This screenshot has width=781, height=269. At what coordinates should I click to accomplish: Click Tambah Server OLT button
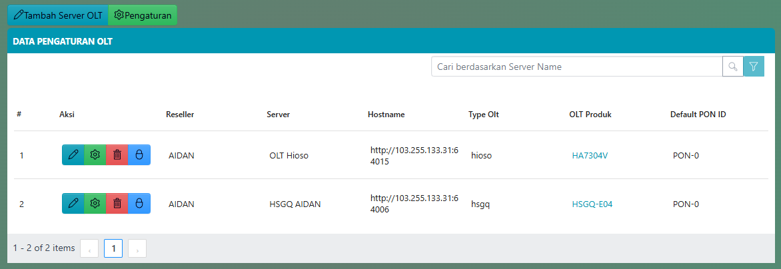pyautogui.click(x=58, y=15)
